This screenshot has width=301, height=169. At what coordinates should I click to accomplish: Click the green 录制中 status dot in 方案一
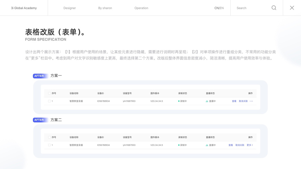[x=179, y=101]
